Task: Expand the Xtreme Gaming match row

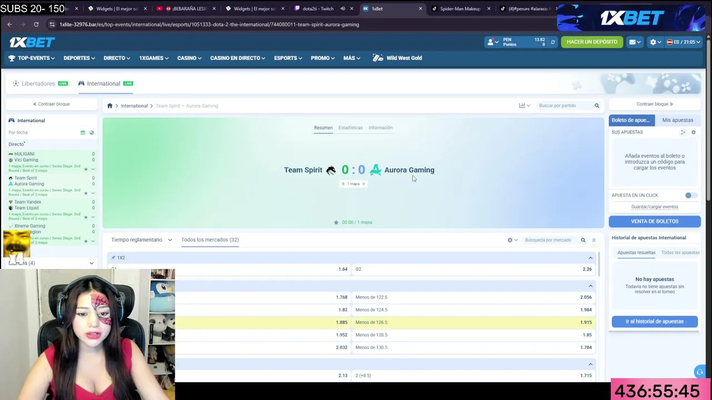Action: coord(93,241)
